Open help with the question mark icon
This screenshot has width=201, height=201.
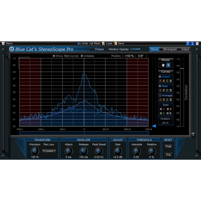click(x=188, y=43)
